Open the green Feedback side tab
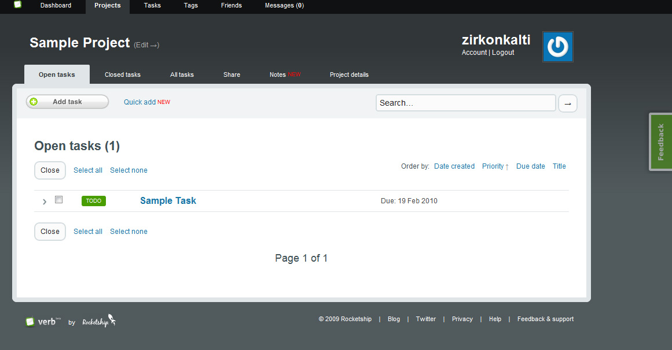 660,142
